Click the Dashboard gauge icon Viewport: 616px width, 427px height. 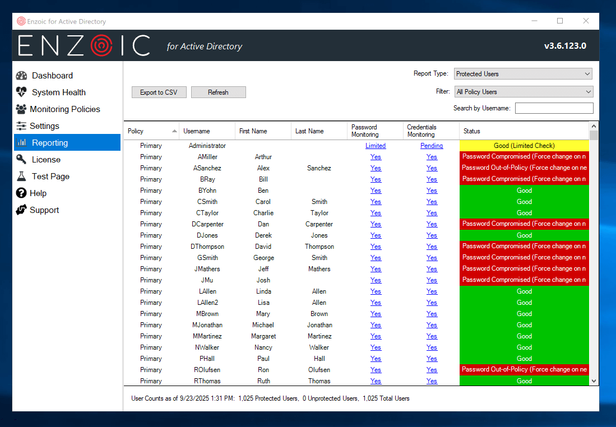(21, 76)
